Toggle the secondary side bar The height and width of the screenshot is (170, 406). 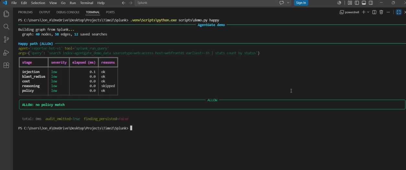pyautogui.click(x=371, y=3)
